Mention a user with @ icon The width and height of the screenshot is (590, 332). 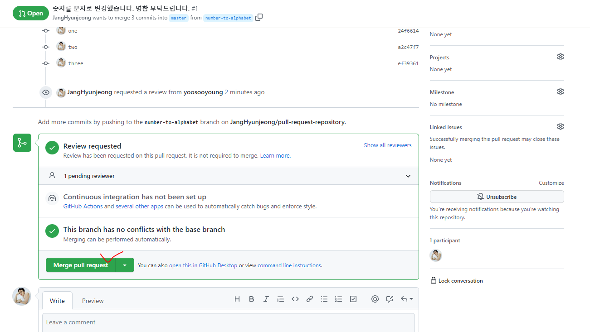tap(375, 299)
